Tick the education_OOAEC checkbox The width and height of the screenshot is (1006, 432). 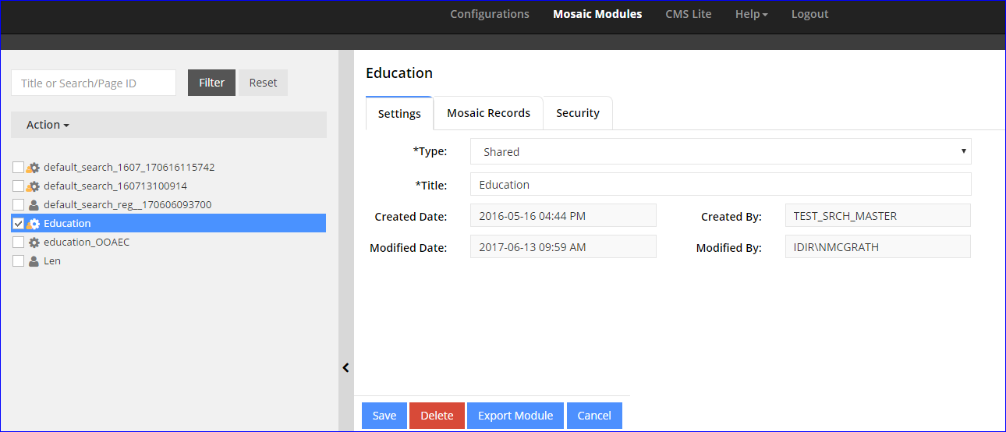(x=19, y=243)
